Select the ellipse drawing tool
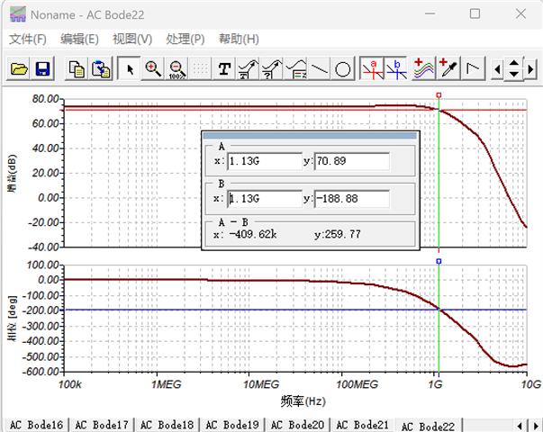Viewport: 543px width, 432px height. coord(343,68)
